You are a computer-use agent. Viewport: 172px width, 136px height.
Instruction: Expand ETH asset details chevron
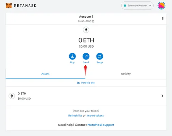click(x=162, y=96)
